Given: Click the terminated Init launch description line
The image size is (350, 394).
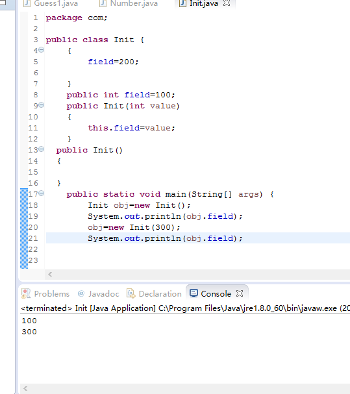Looking at the screenshot, I should tap(185, 308).
